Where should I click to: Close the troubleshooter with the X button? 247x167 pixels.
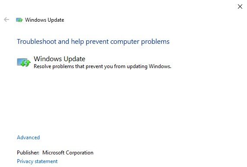[x=240, y=7]
